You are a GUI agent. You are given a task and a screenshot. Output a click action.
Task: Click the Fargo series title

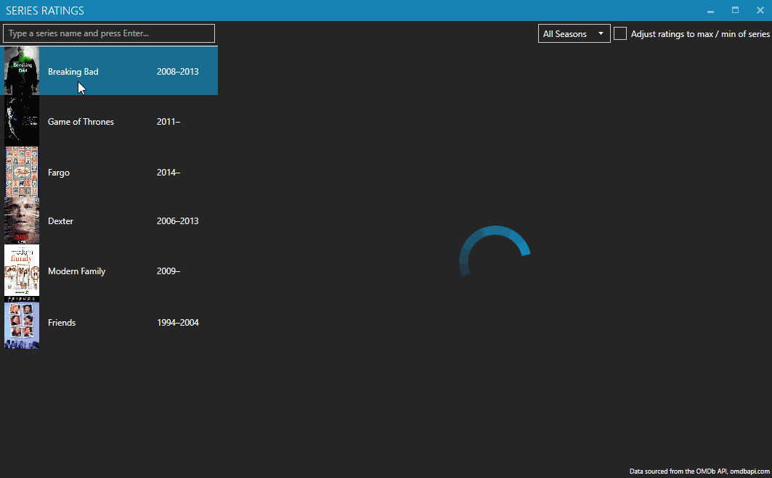tap(59, 173)
